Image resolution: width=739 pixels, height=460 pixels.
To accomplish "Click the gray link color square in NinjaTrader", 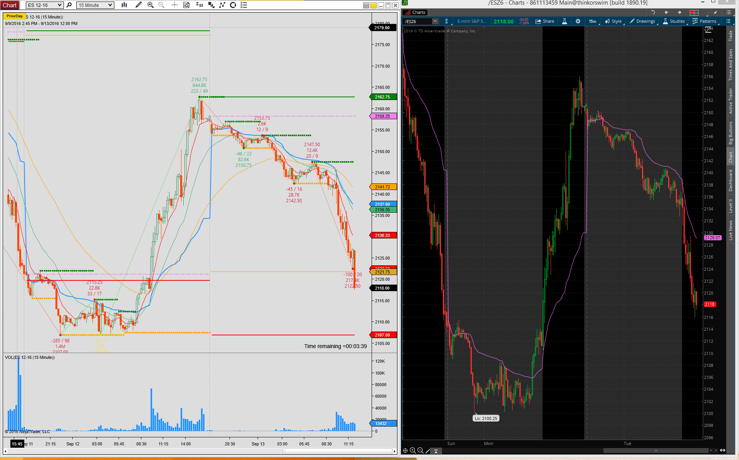I will [366, 5].
